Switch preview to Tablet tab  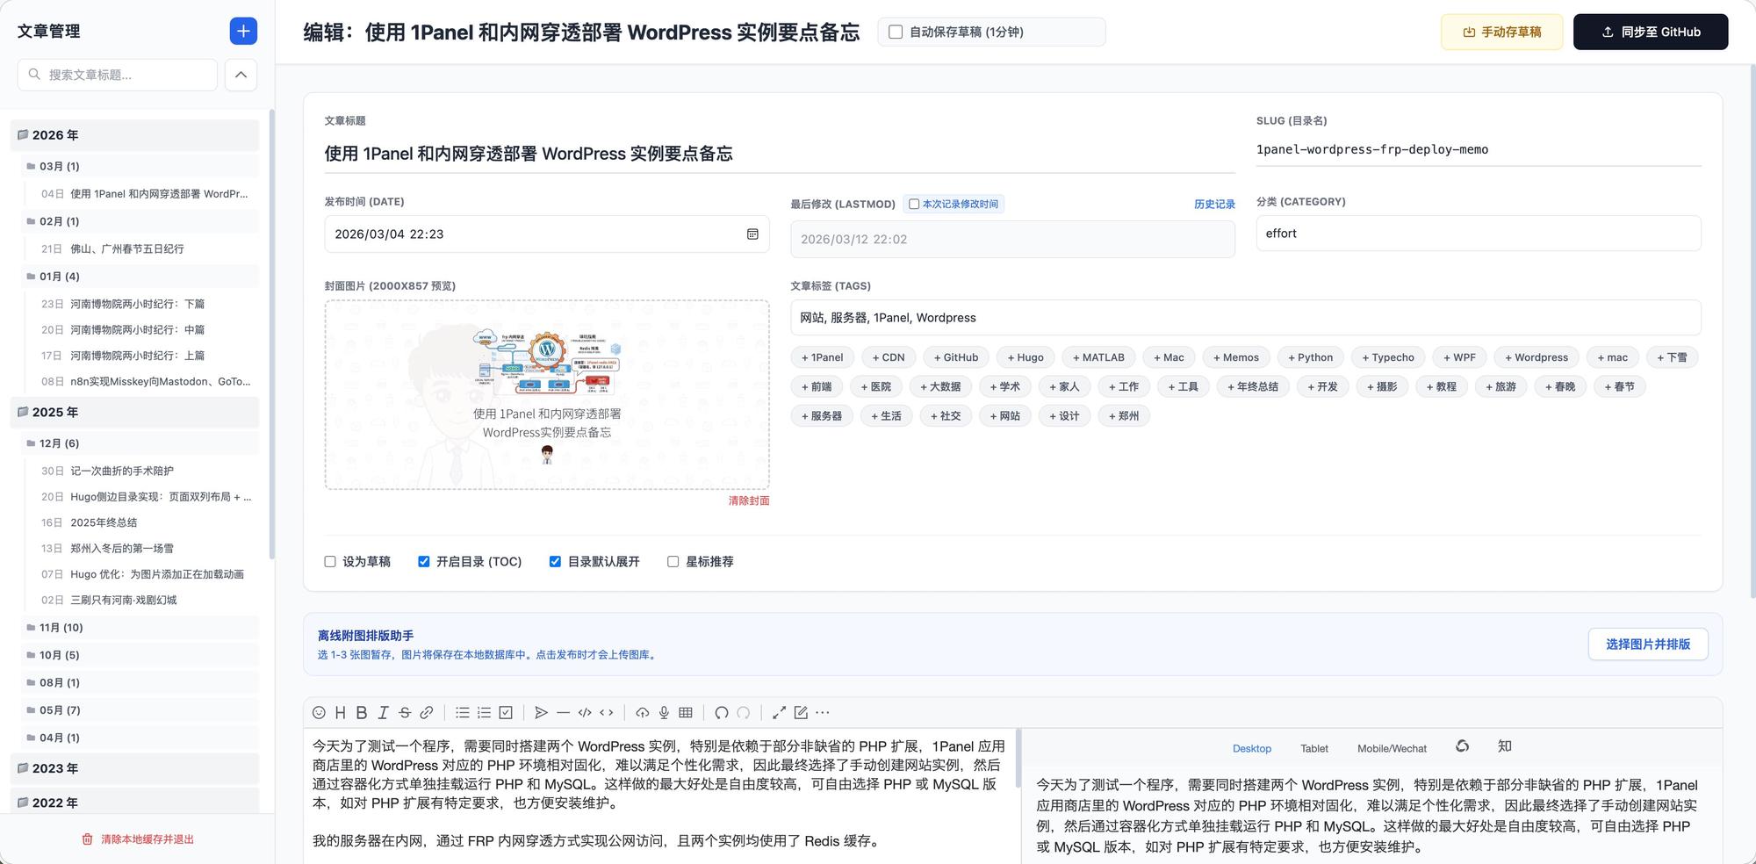tap(1313, 749)
